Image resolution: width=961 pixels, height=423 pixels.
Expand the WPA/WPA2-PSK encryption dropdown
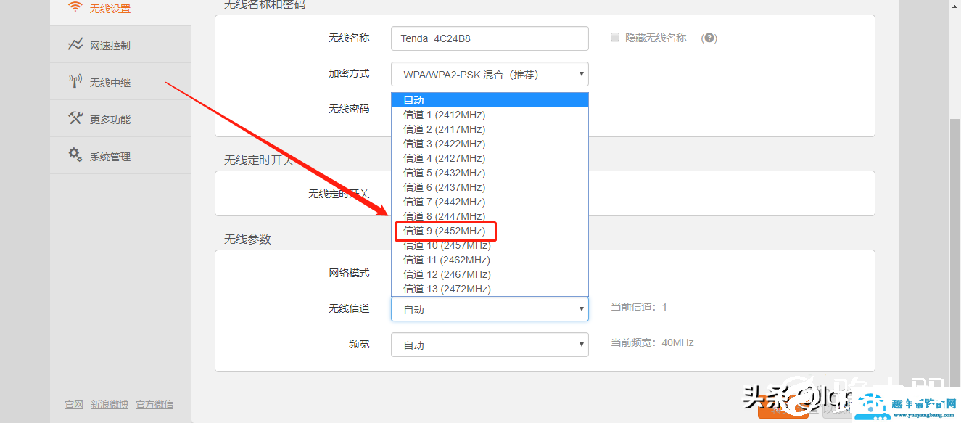(x=489, y=74)
